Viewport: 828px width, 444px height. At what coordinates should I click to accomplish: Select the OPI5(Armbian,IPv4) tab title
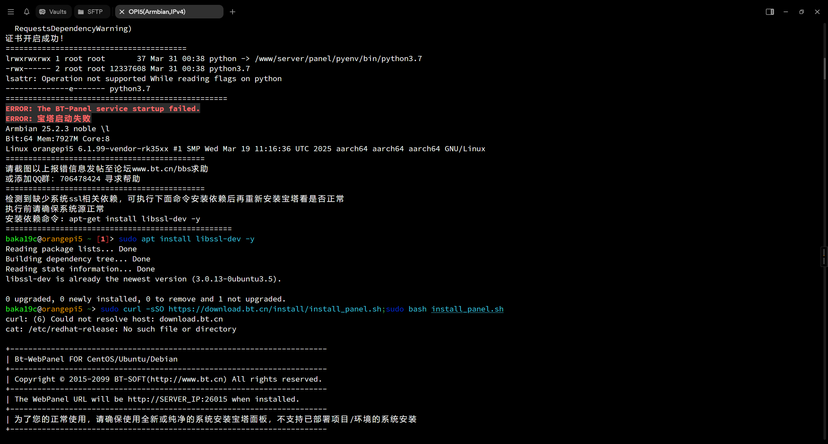[157, 12]
